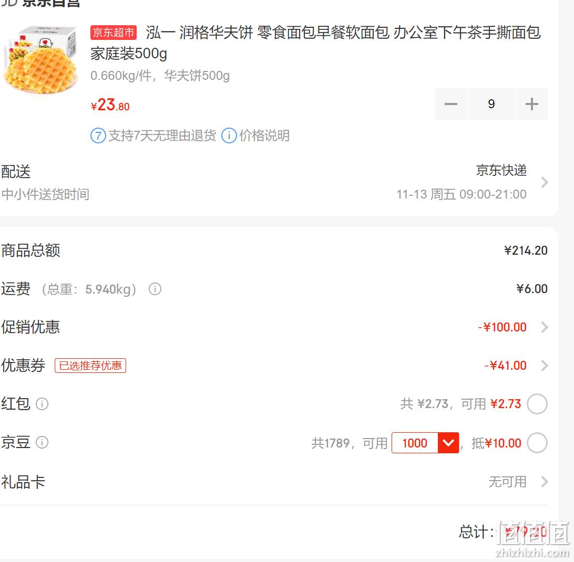
Task: Click the quantity field showing 9
Action: [491, 104]
